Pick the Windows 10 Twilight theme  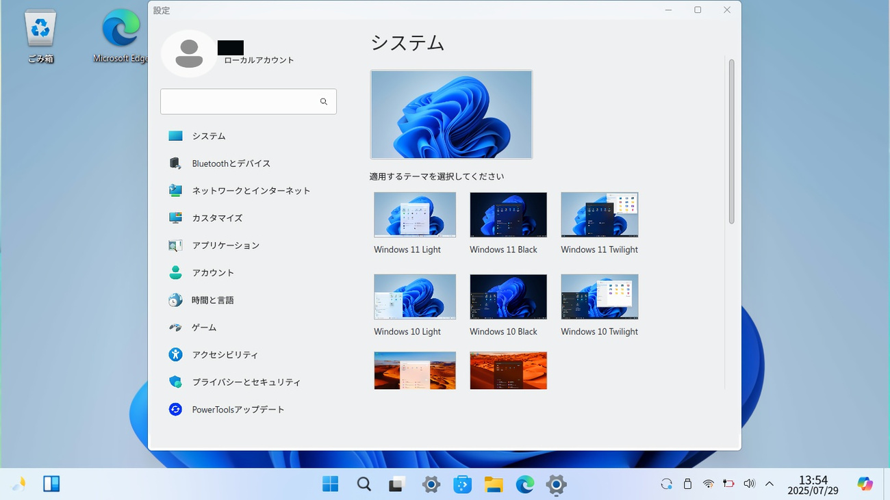(x=600, y=306)
